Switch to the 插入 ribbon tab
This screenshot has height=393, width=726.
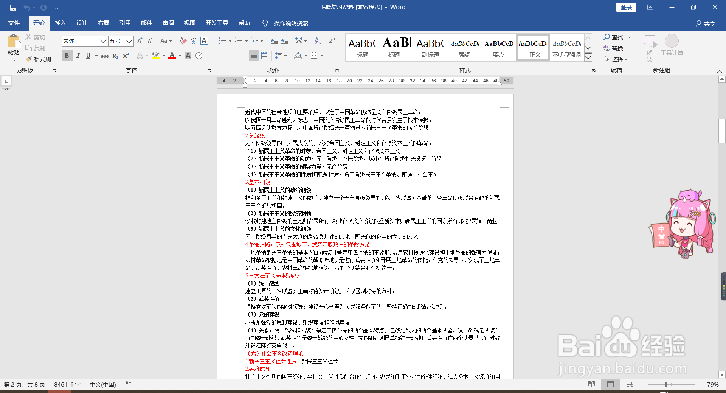tap(60, 23)
